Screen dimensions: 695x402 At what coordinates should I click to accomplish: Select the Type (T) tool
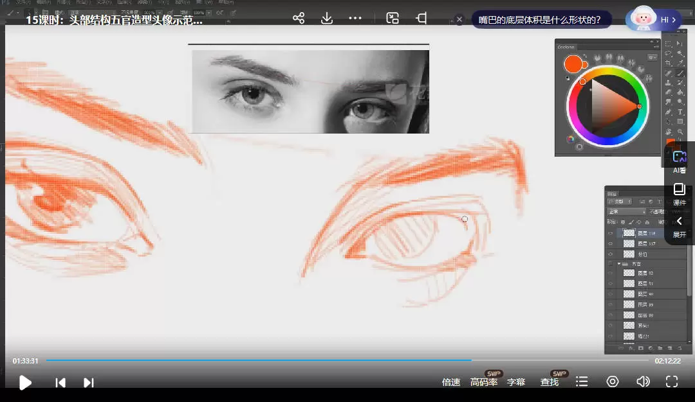(x=680, y=112)
